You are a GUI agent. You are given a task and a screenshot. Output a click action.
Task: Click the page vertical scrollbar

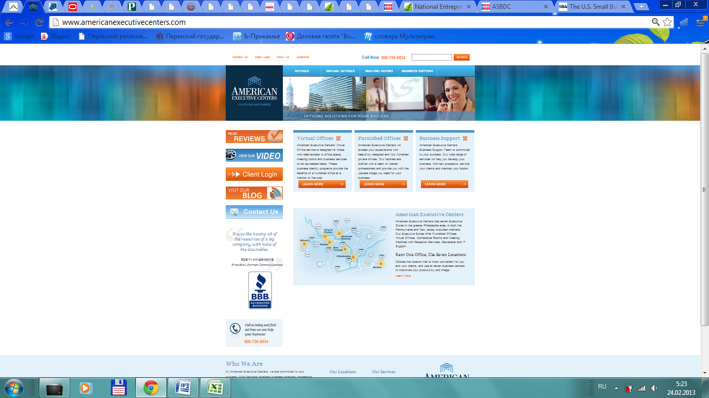(704, 189)
